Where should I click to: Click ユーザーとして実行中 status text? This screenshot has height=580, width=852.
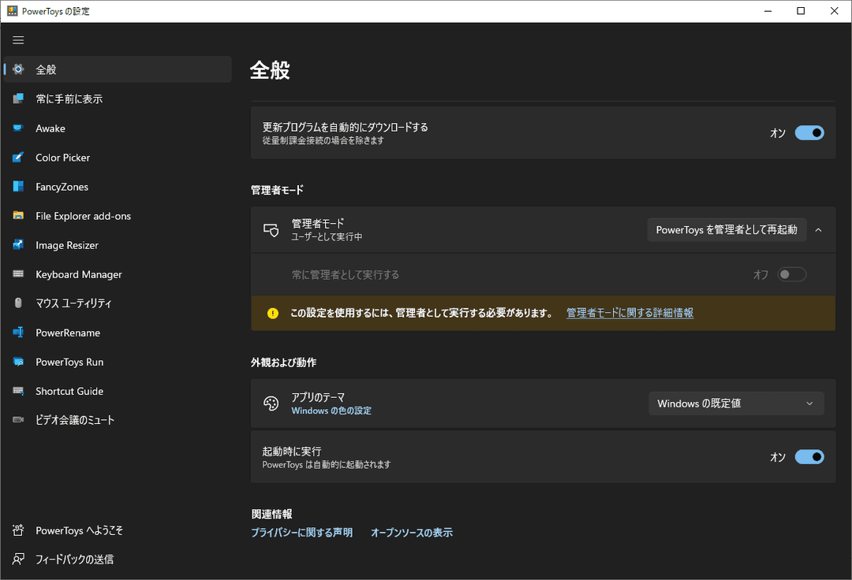click(327, 237)
